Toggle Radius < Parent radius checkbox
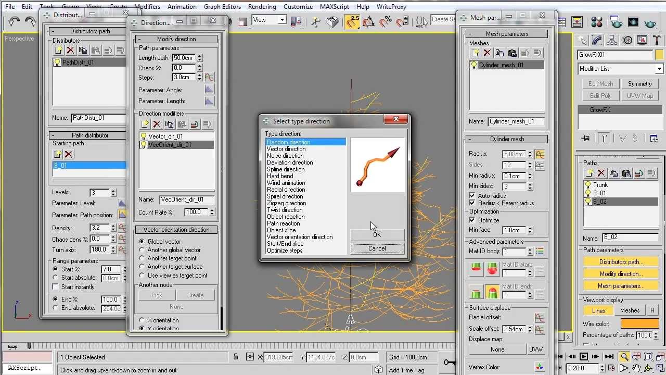This screenshot has height=375, width=666. click(472, 203)
